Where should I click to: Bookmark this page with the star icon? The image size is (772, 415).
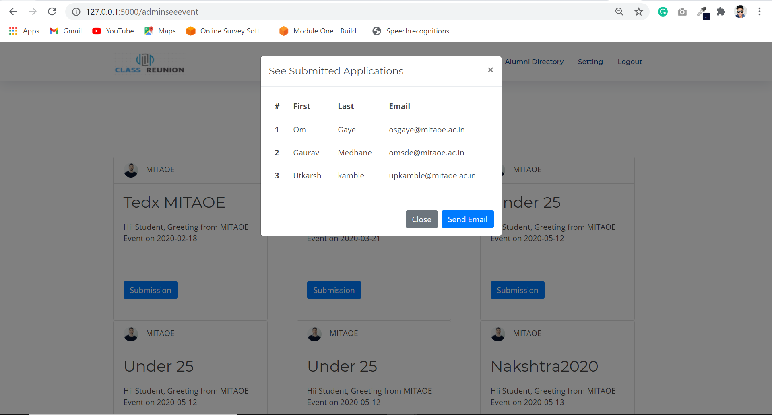click(639, 12)
